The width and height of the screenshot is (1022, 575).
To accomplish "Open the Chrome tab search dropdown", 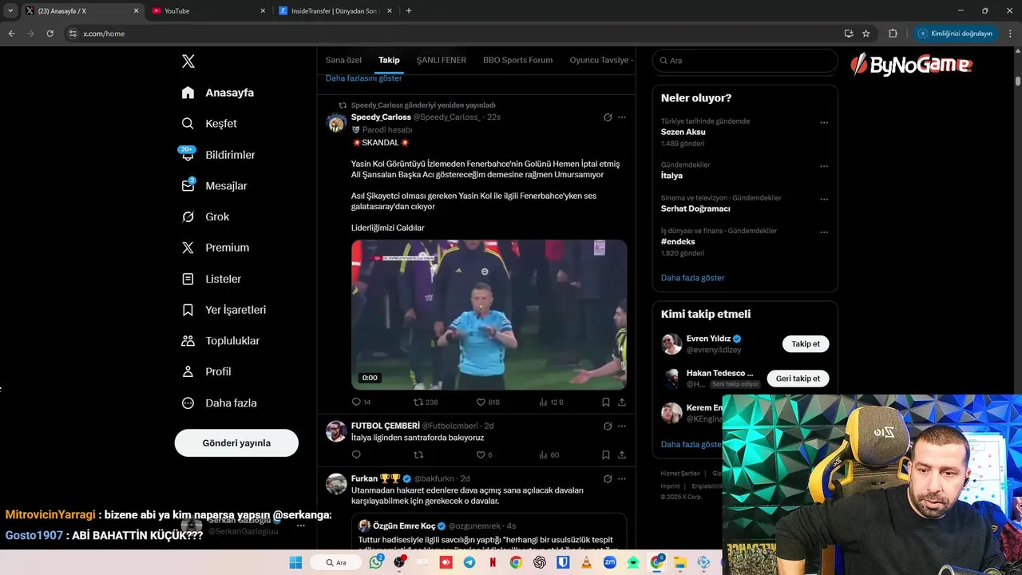I will pyautogui.click(x=10, y=10).
